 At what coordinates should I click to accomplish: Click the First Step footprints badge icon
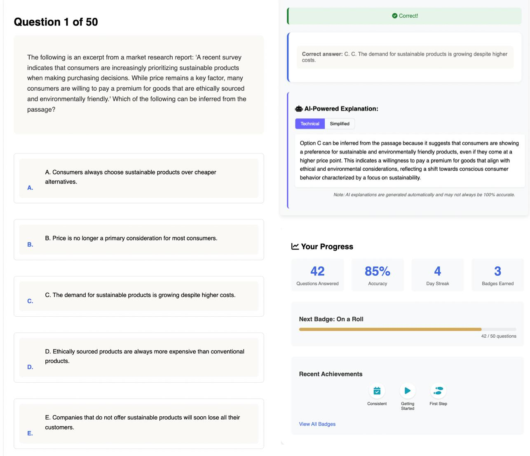coord(438,391)
